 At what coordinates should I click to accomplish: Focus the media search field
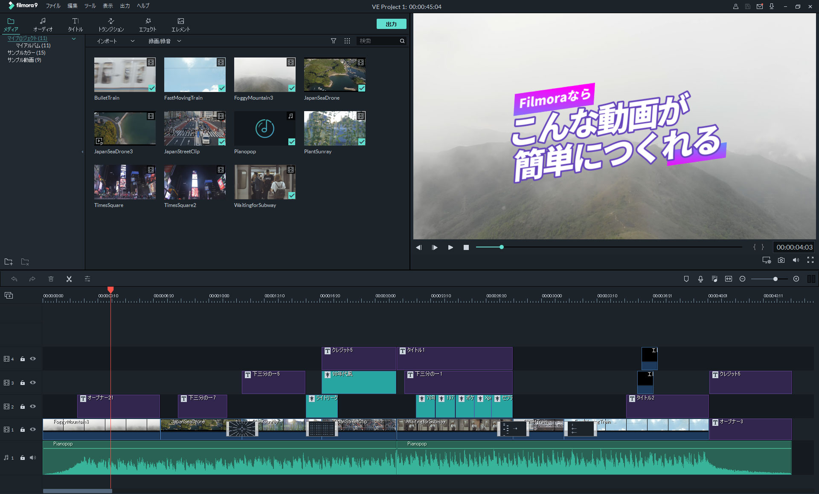click(x=378, y=41)
